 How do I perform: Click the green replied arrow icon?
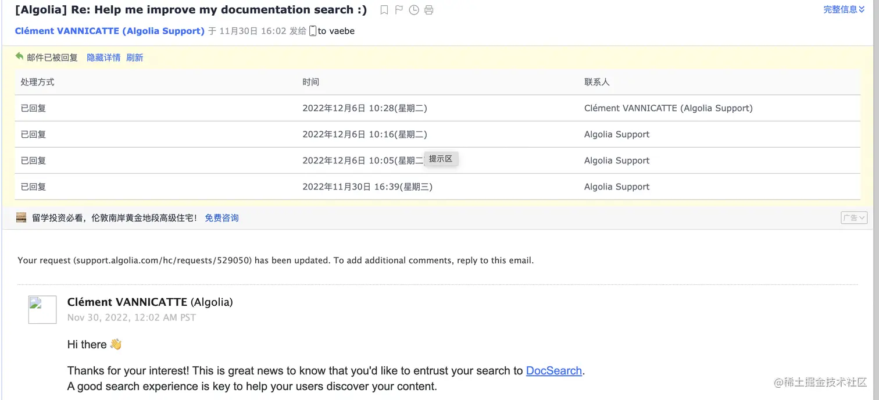[19, 56]
